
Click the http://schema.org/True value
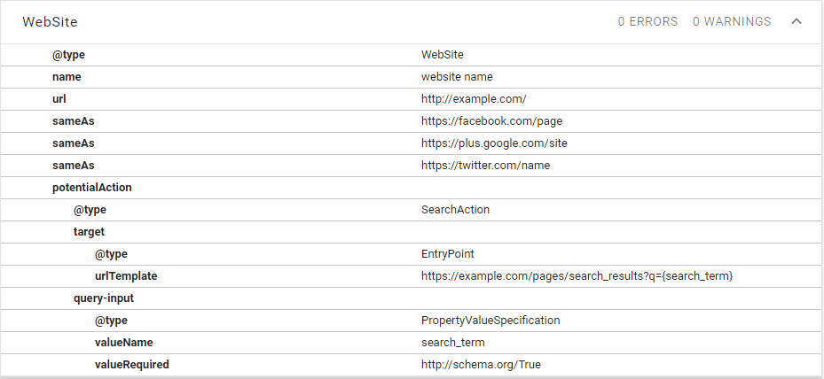(x=480, y=365)
